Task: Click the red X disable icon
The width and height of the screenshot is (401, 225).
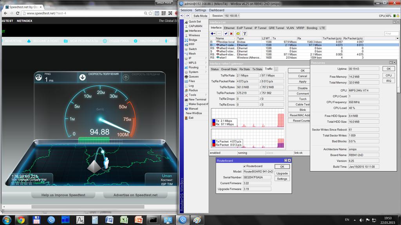Action: pyautogui.click(x=231, y=34)
